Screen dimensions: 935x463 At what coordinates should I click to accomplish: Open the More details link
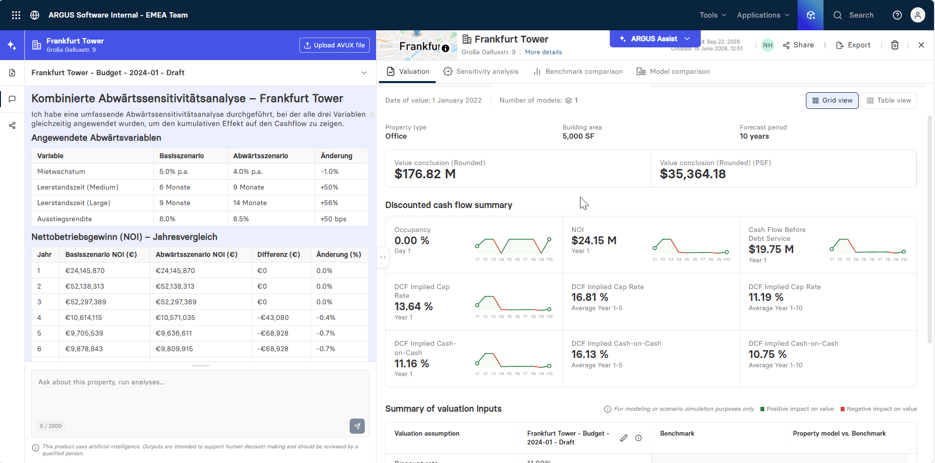point(543,52)
